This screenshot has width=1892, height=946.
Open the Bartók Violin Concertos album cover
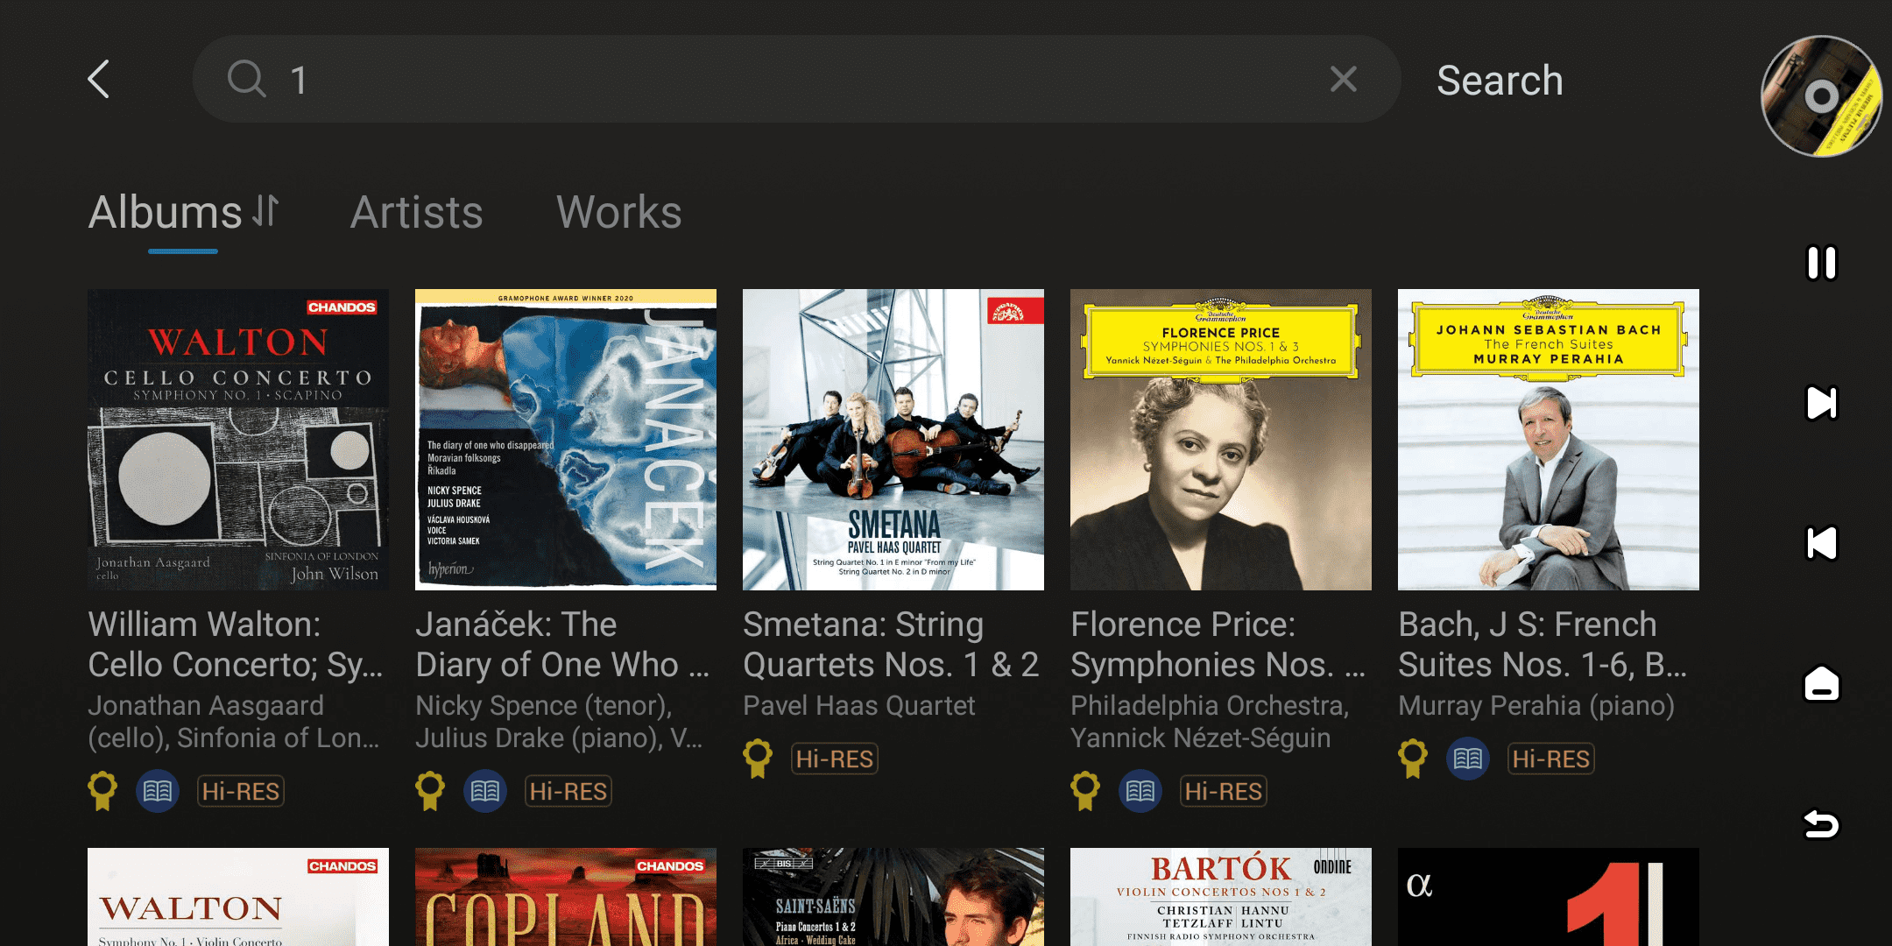click(x=1220, y=897)
